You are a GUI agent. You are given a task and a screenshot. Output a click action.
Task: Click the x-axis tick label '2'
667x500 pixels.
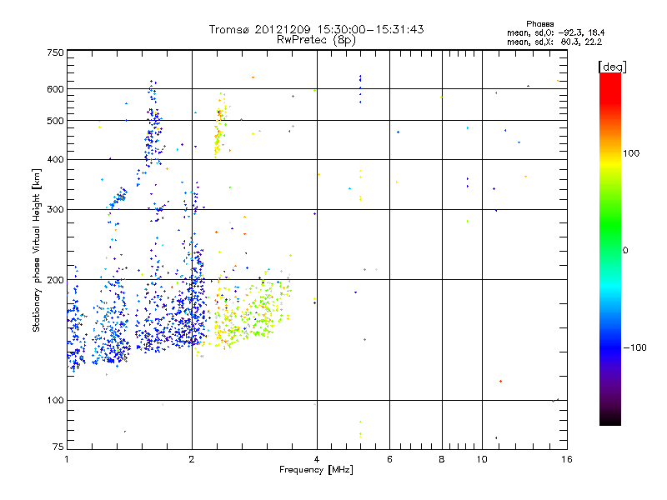point(192,459)
